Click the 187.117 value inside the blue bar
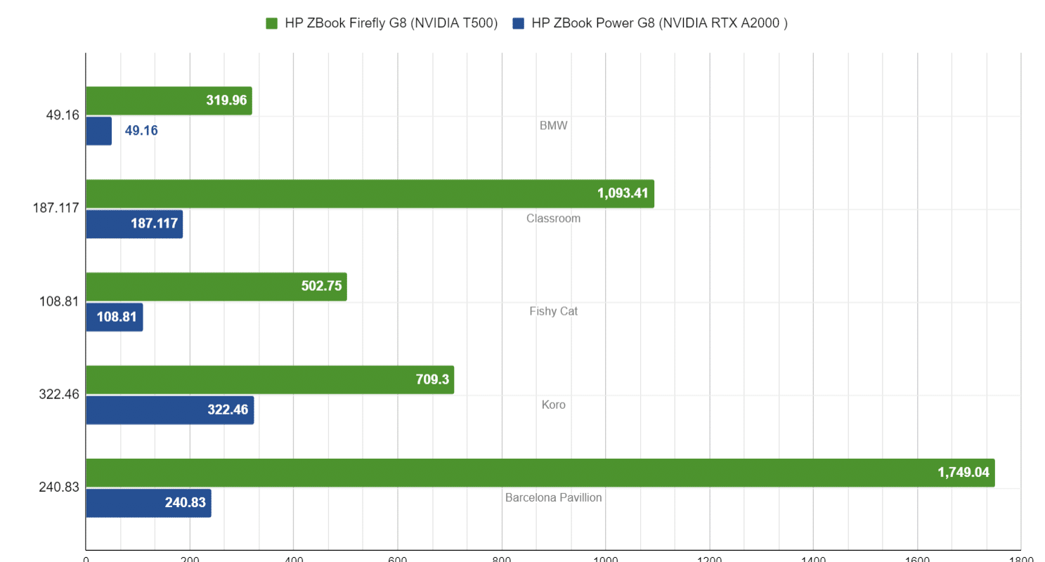Image resolution: width=1045 pixels, height=562 pixels. [x=154, y=224]
